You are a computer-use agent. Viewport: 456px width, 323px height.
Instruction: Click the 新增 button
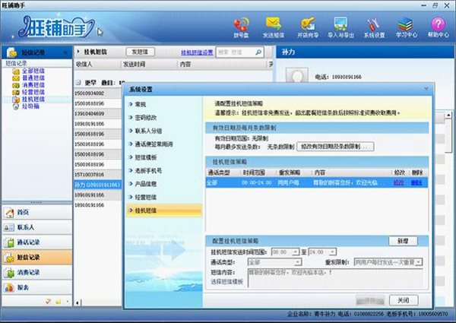(x=403, y=241)
